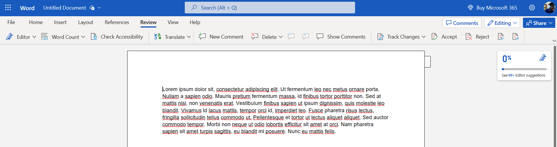Click the Translate icon
The image size is (557, 147).
tap(158, 37)
